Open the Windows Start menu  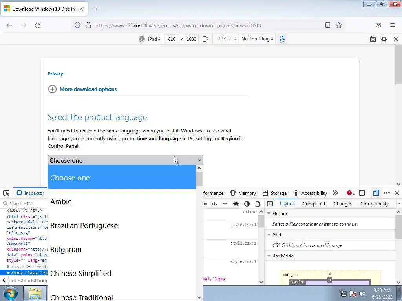(11, 293)
